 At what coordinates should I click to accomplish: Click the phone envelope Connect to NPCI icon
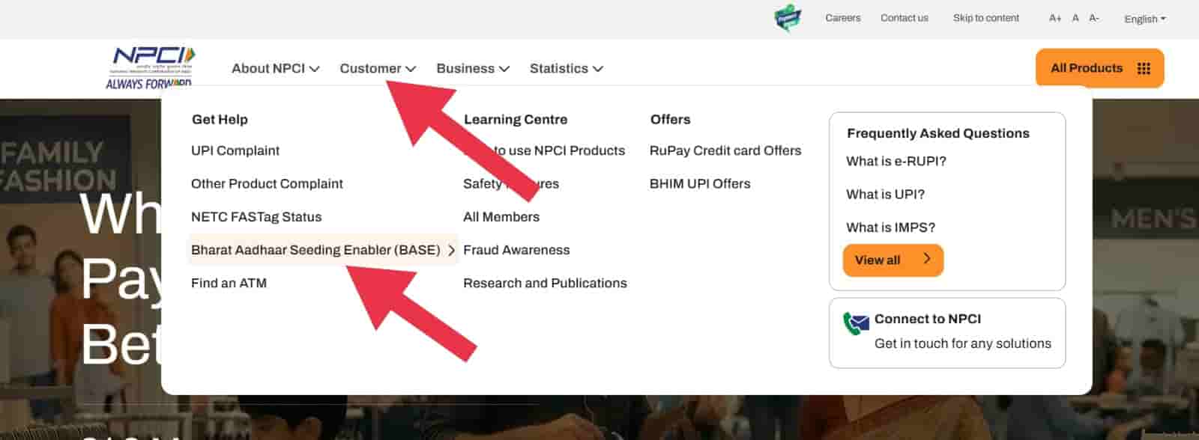[x=856, y=323]
